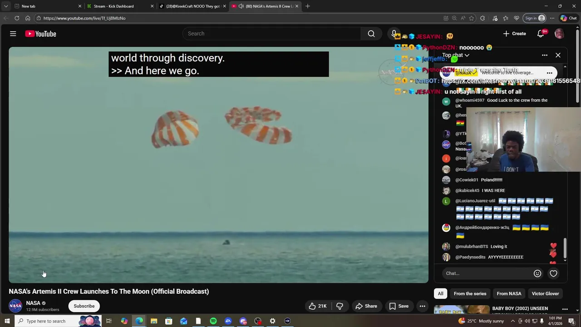Click the live chat scrollbar thumb

(x=565, y=248)
